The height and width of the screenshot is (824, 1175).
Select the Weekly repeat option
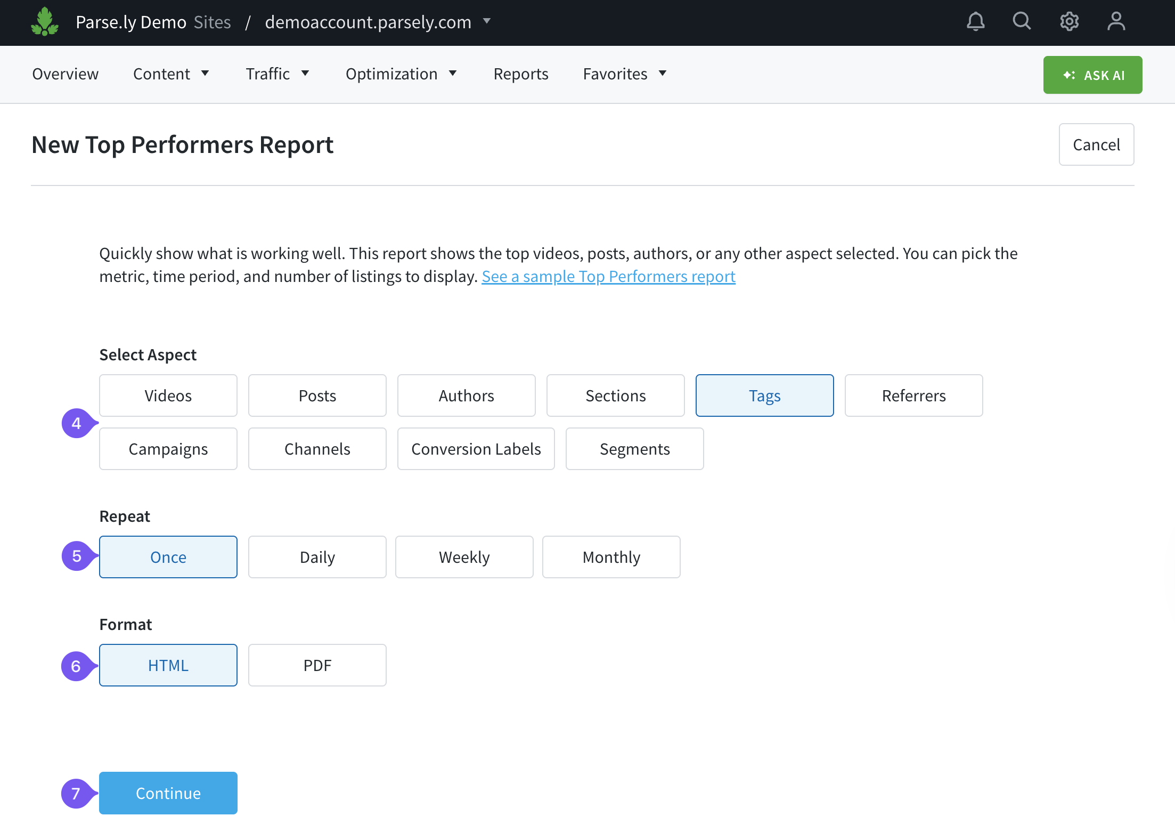[464, 557]
